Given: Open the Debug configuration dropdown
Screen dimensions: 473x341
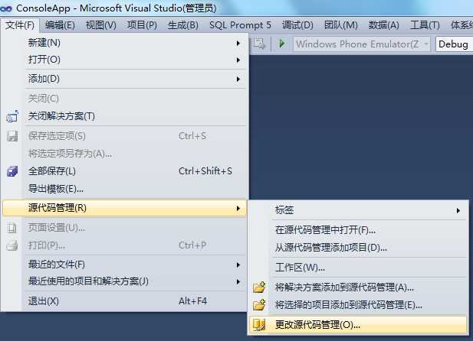Looking at the screenshot, I should tap(455, 44).
